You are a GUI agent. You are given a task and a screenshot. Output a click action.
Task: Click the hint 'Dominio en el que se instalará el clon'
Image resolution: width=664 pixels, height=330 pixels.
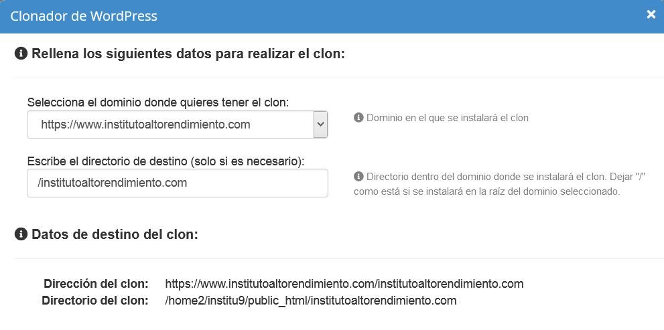[447, 118]
